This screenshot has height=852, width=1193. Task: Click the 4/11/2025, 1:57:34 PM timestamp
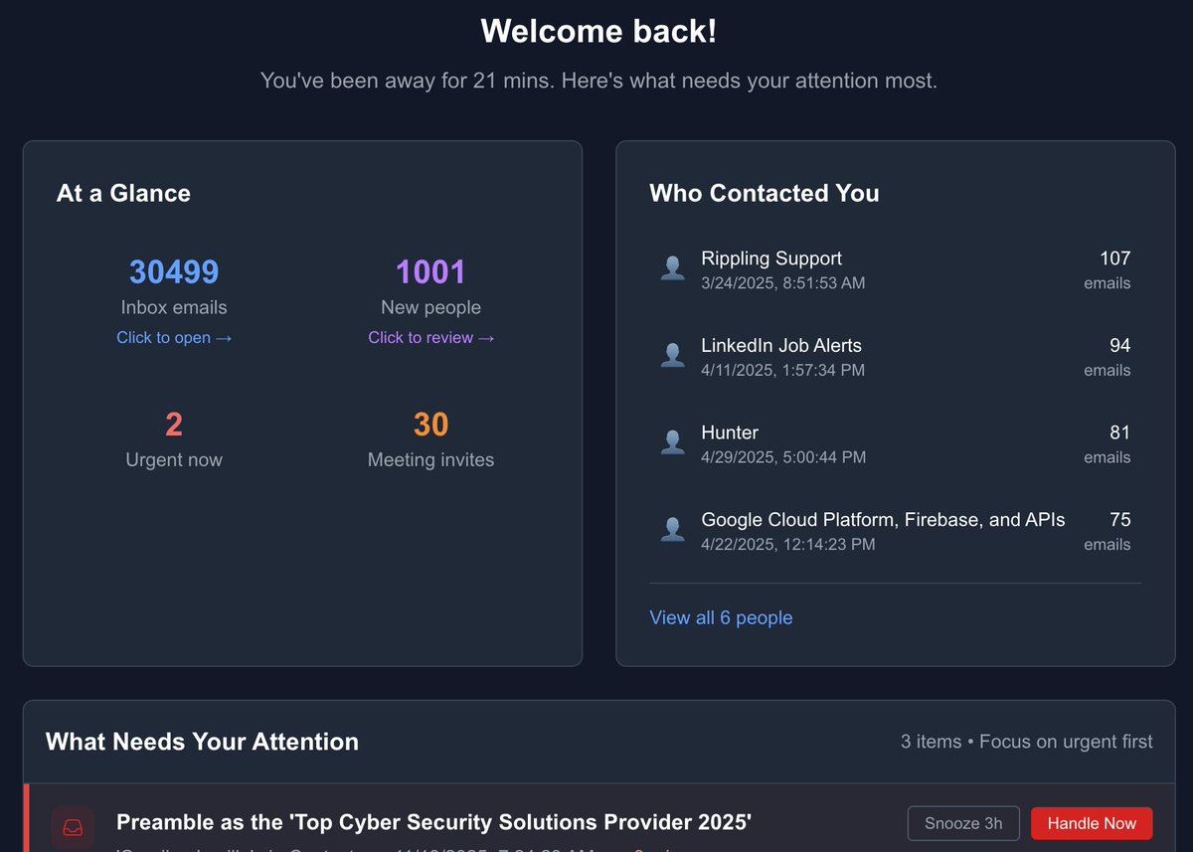pos(783,370)
